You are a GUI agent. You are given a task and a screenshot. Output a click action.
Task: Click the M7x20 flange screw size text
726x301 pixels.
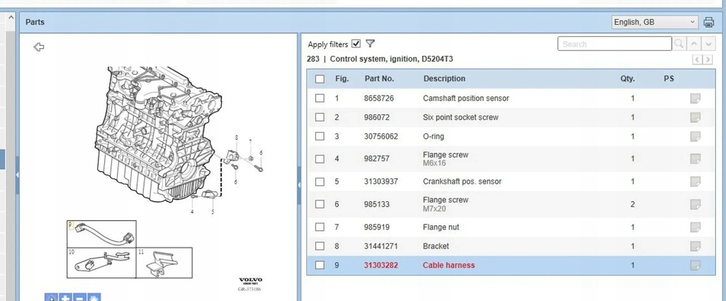435,209
